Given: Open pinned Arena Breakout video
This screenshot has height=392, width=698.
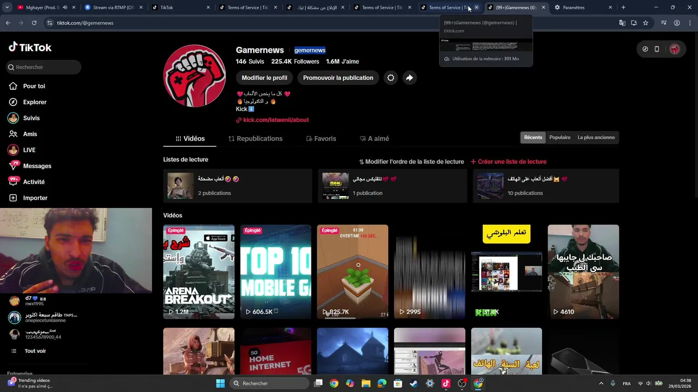Looking at the screenshot, I should point(198,272).
